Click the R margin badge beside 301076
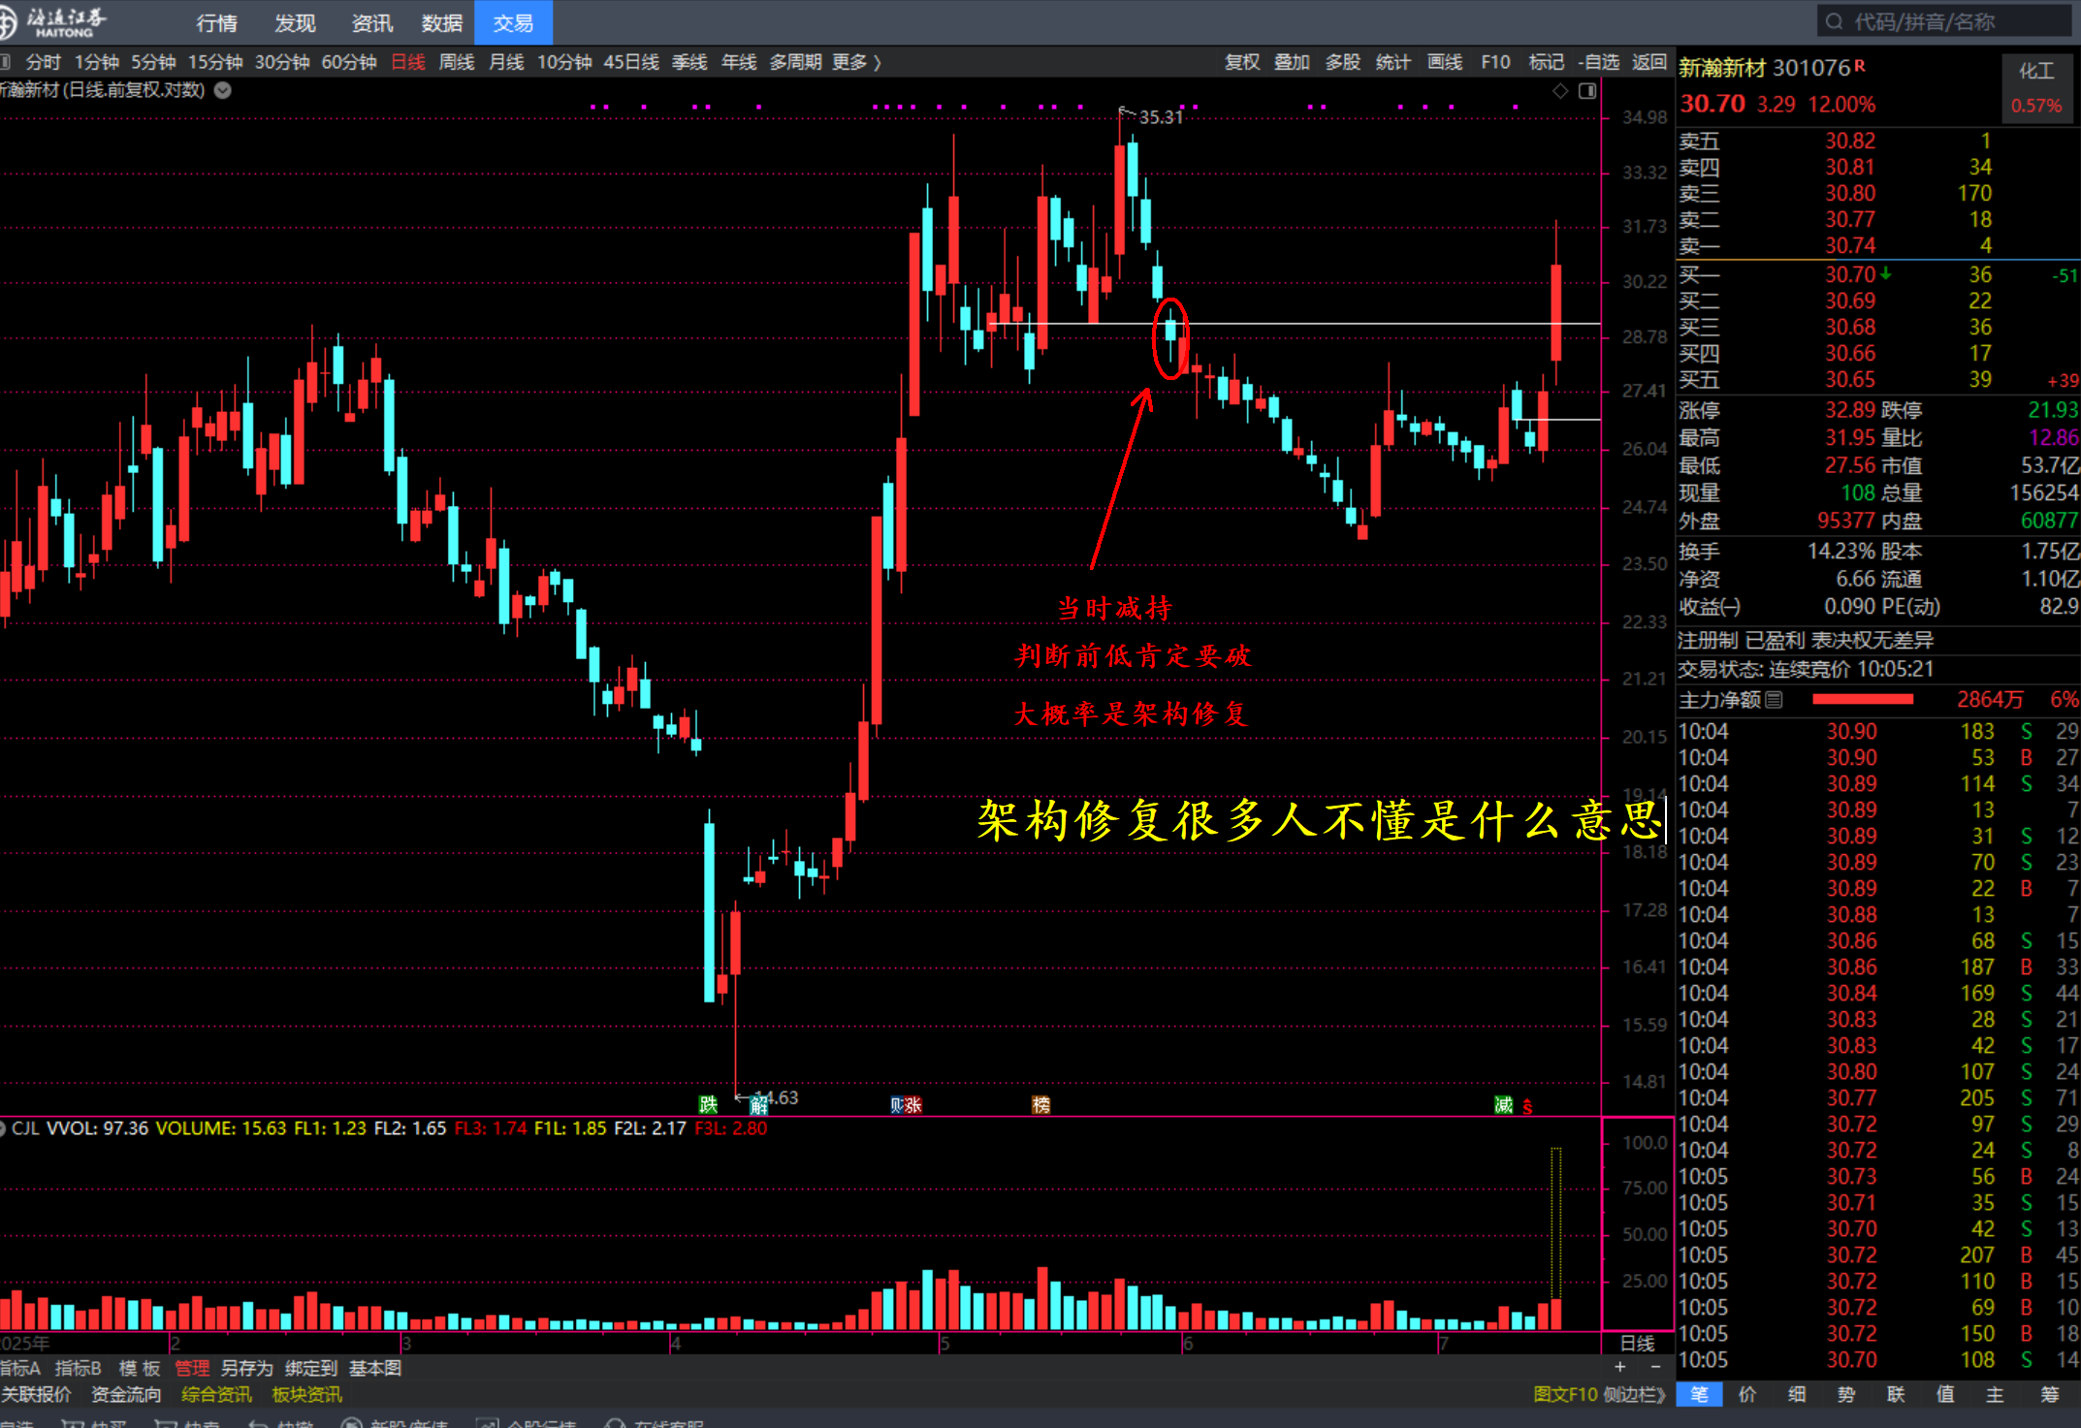 1860,66
